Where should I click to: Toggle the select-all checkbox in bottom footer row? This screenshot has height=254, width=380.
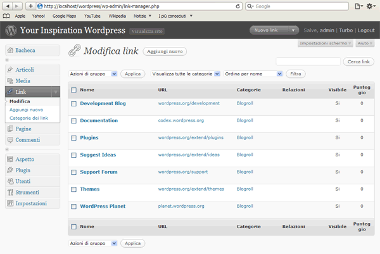[73, 227]
